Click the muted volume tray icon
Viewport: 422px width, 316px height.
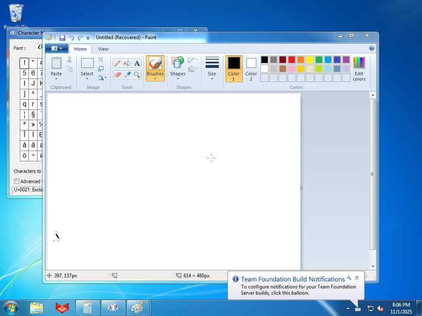(380, 309)
